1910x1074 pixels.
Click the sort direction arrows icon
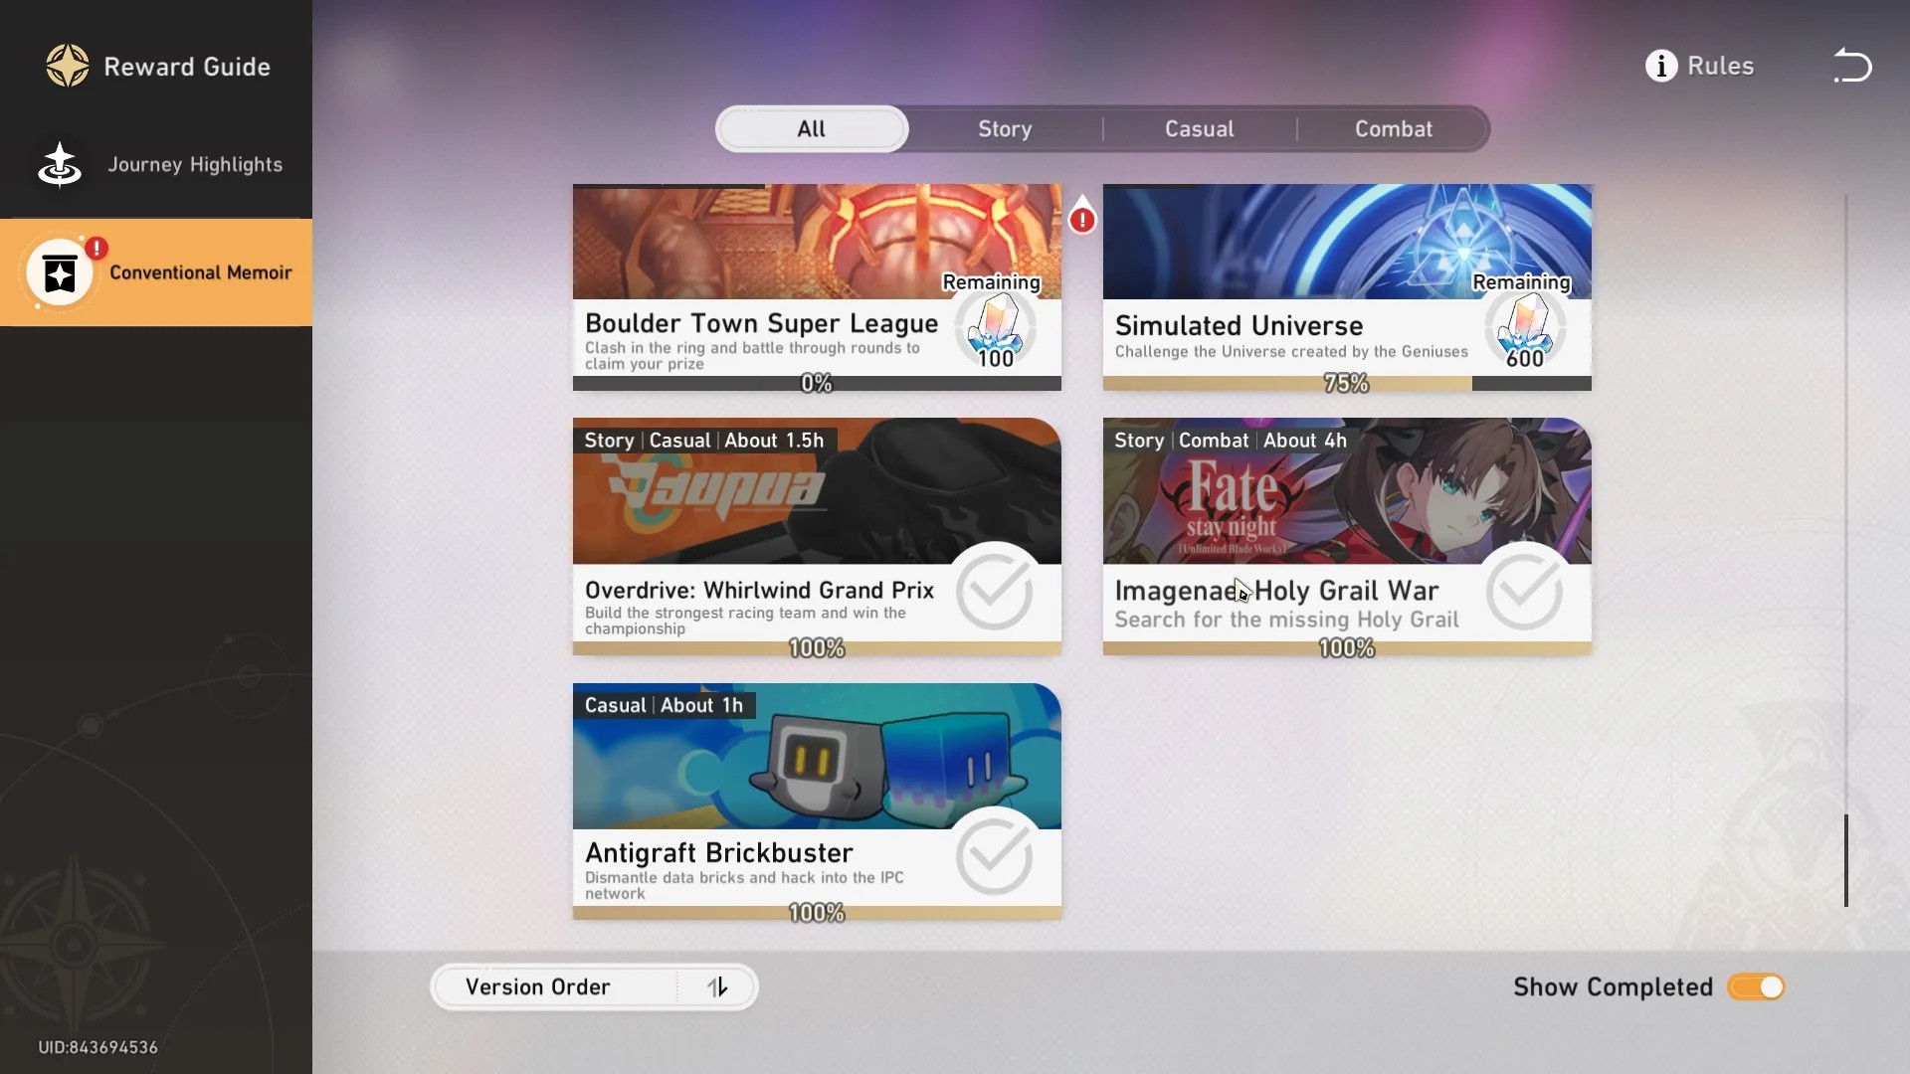(717, 986)
